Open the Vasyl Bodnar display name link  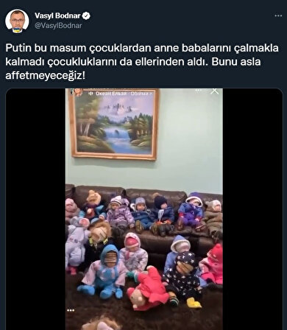tap(57, 16)
